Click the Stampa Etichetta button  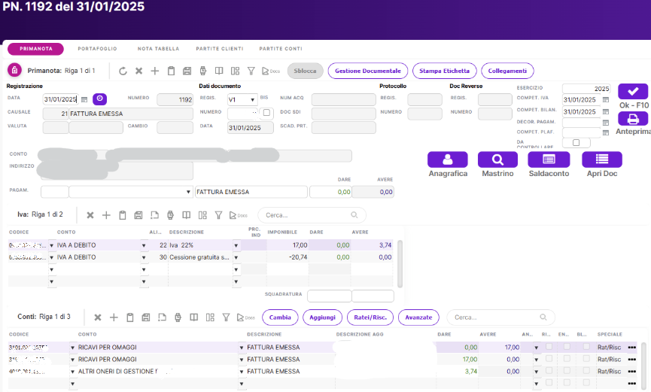[x=444, y=71]
